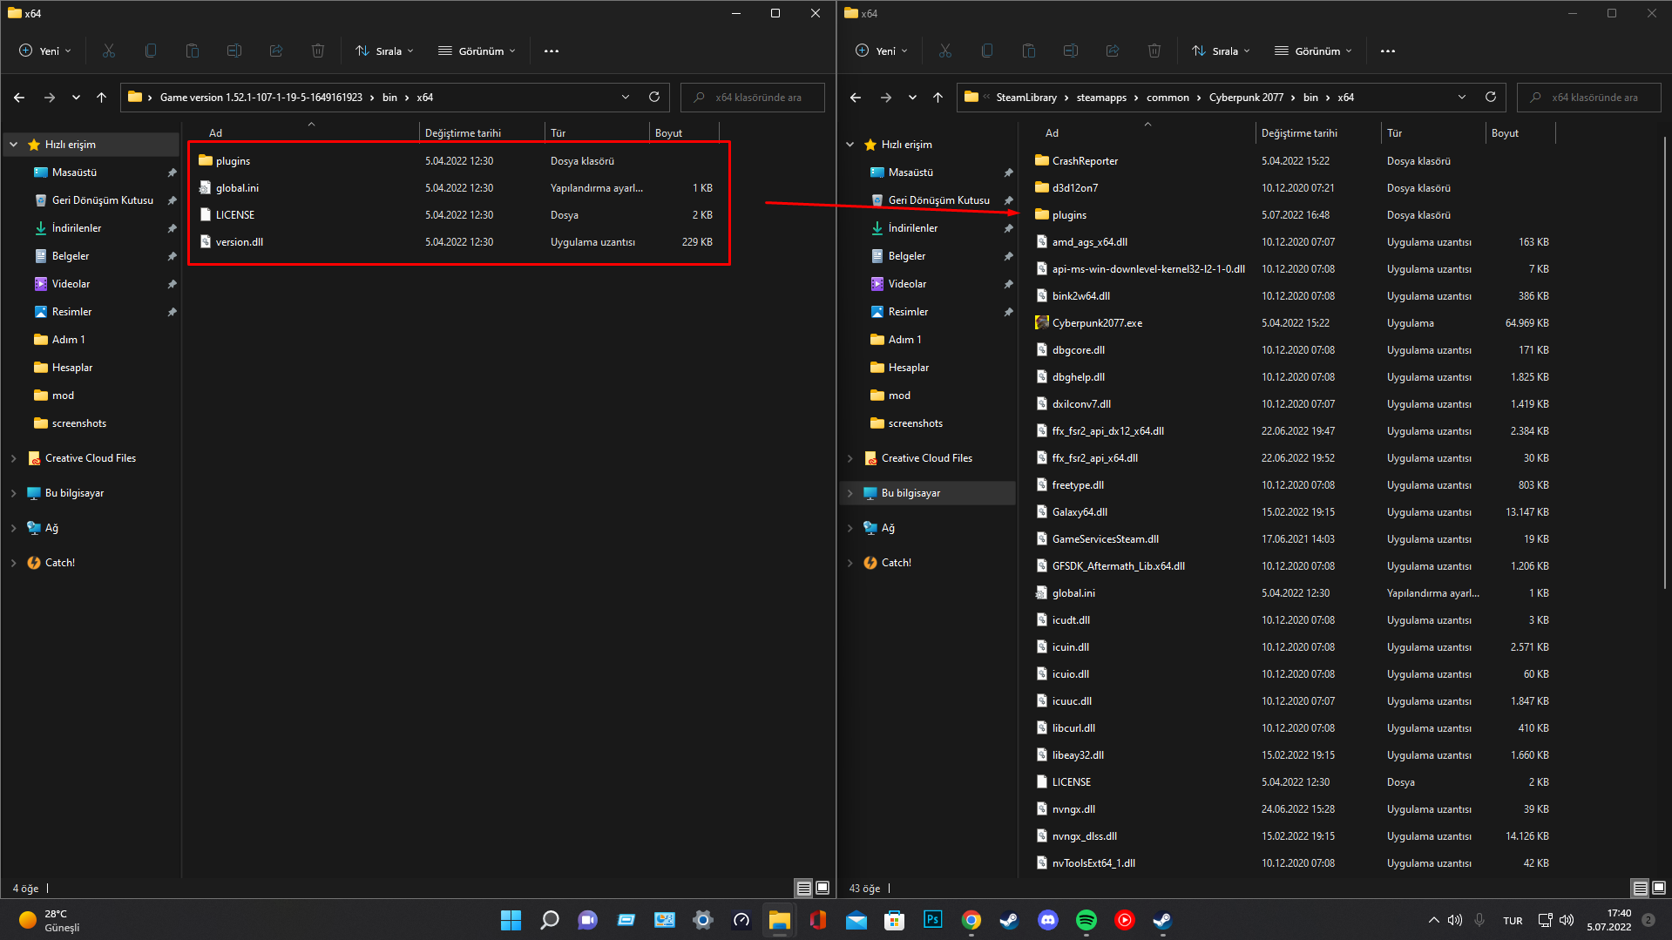The height and width of the screenshot is (940, 1672).
Task: Click the Delete trash icon in right window
Action: [x=1154, y=51]
